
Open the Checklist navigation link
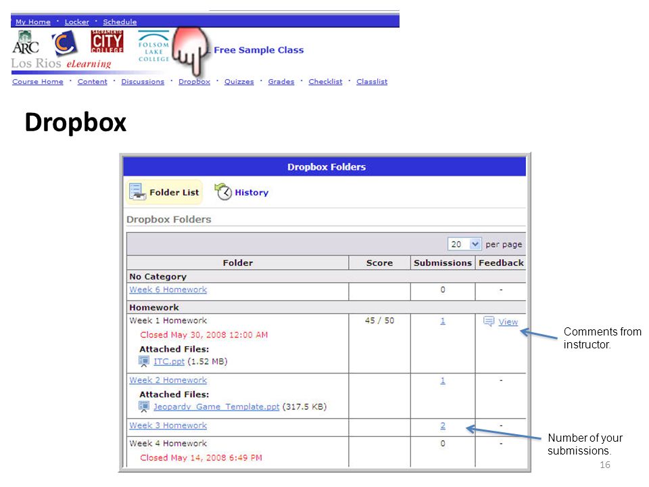325,82
